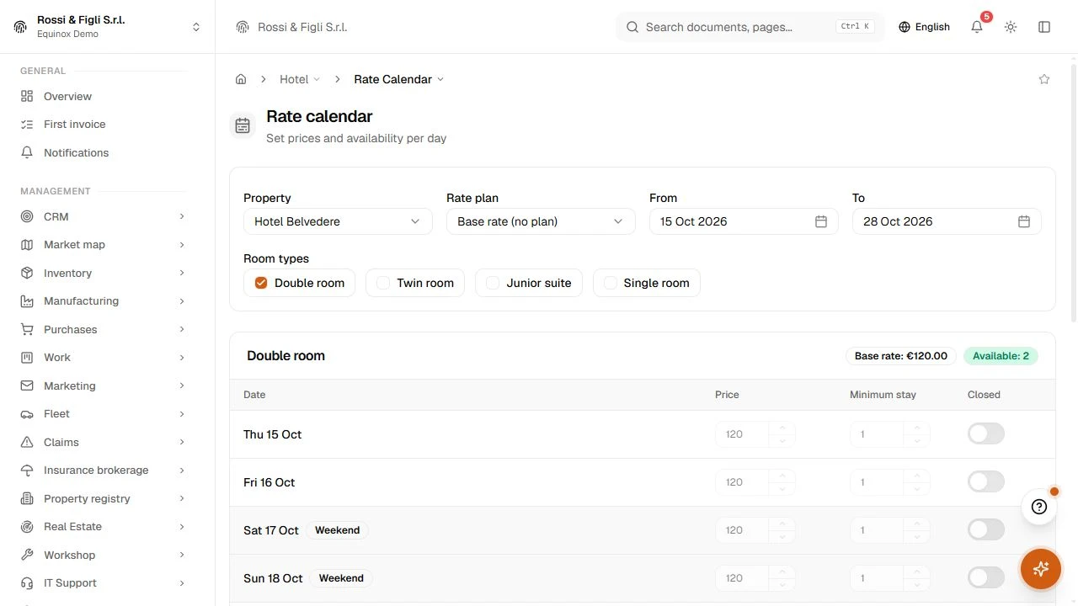Switch language via English button
The width and height of the screenshot is (1078, 606).
pyautogui.click(x=924, y=27)
